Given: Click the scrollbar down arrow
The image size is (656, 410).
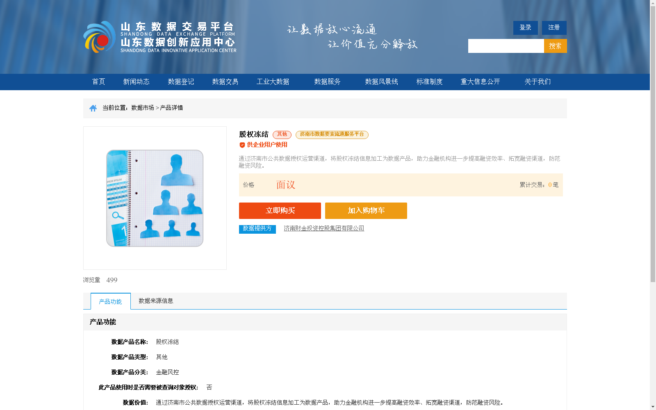Looking at the screenshot, I should tap(653, 407).
